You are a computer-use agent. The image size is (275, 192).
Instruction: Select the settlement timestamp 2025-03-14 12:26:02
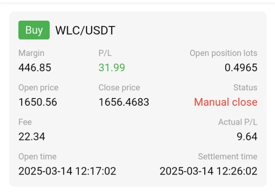tap(208, 171)
